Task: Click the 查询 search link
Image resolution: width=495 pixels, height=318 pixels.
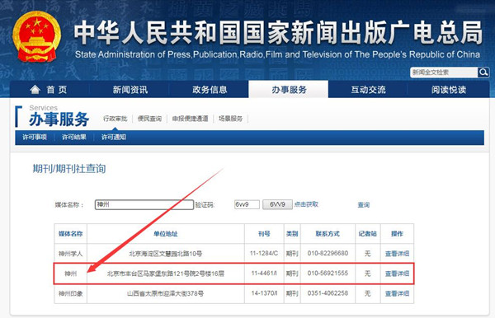Action: point(363,205)
